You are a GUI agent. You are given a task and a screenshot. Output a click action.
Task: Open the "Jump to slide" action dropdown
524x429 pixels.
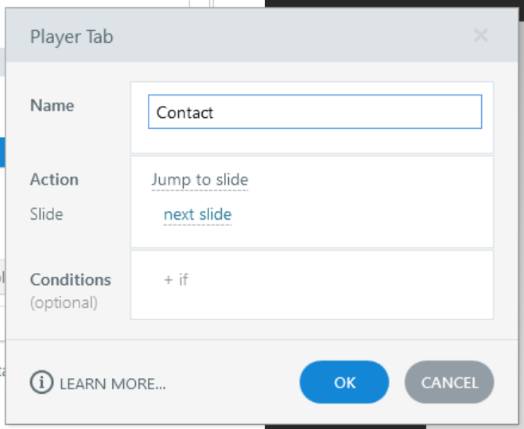200,180
